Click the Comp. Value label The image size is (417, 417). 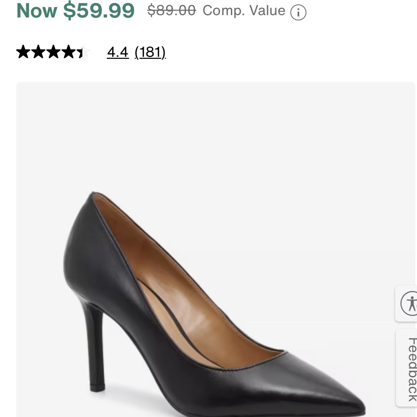pos(244,10)
